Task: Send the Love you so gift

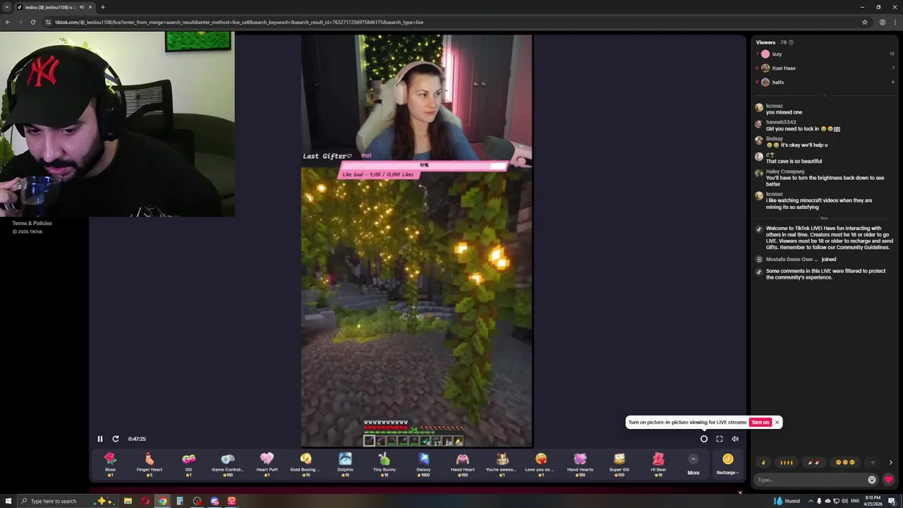Action: [x=540, y=464]
